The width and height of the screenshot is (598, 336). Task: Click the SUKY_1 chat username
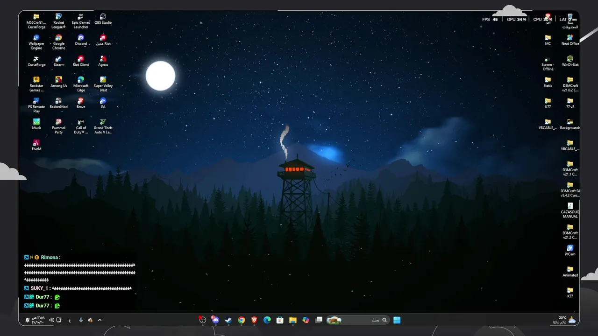(39, 288)
